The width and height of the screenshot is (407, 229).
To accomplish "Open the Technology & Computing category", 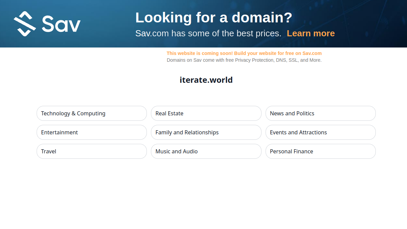I will (x=92, y=113).
